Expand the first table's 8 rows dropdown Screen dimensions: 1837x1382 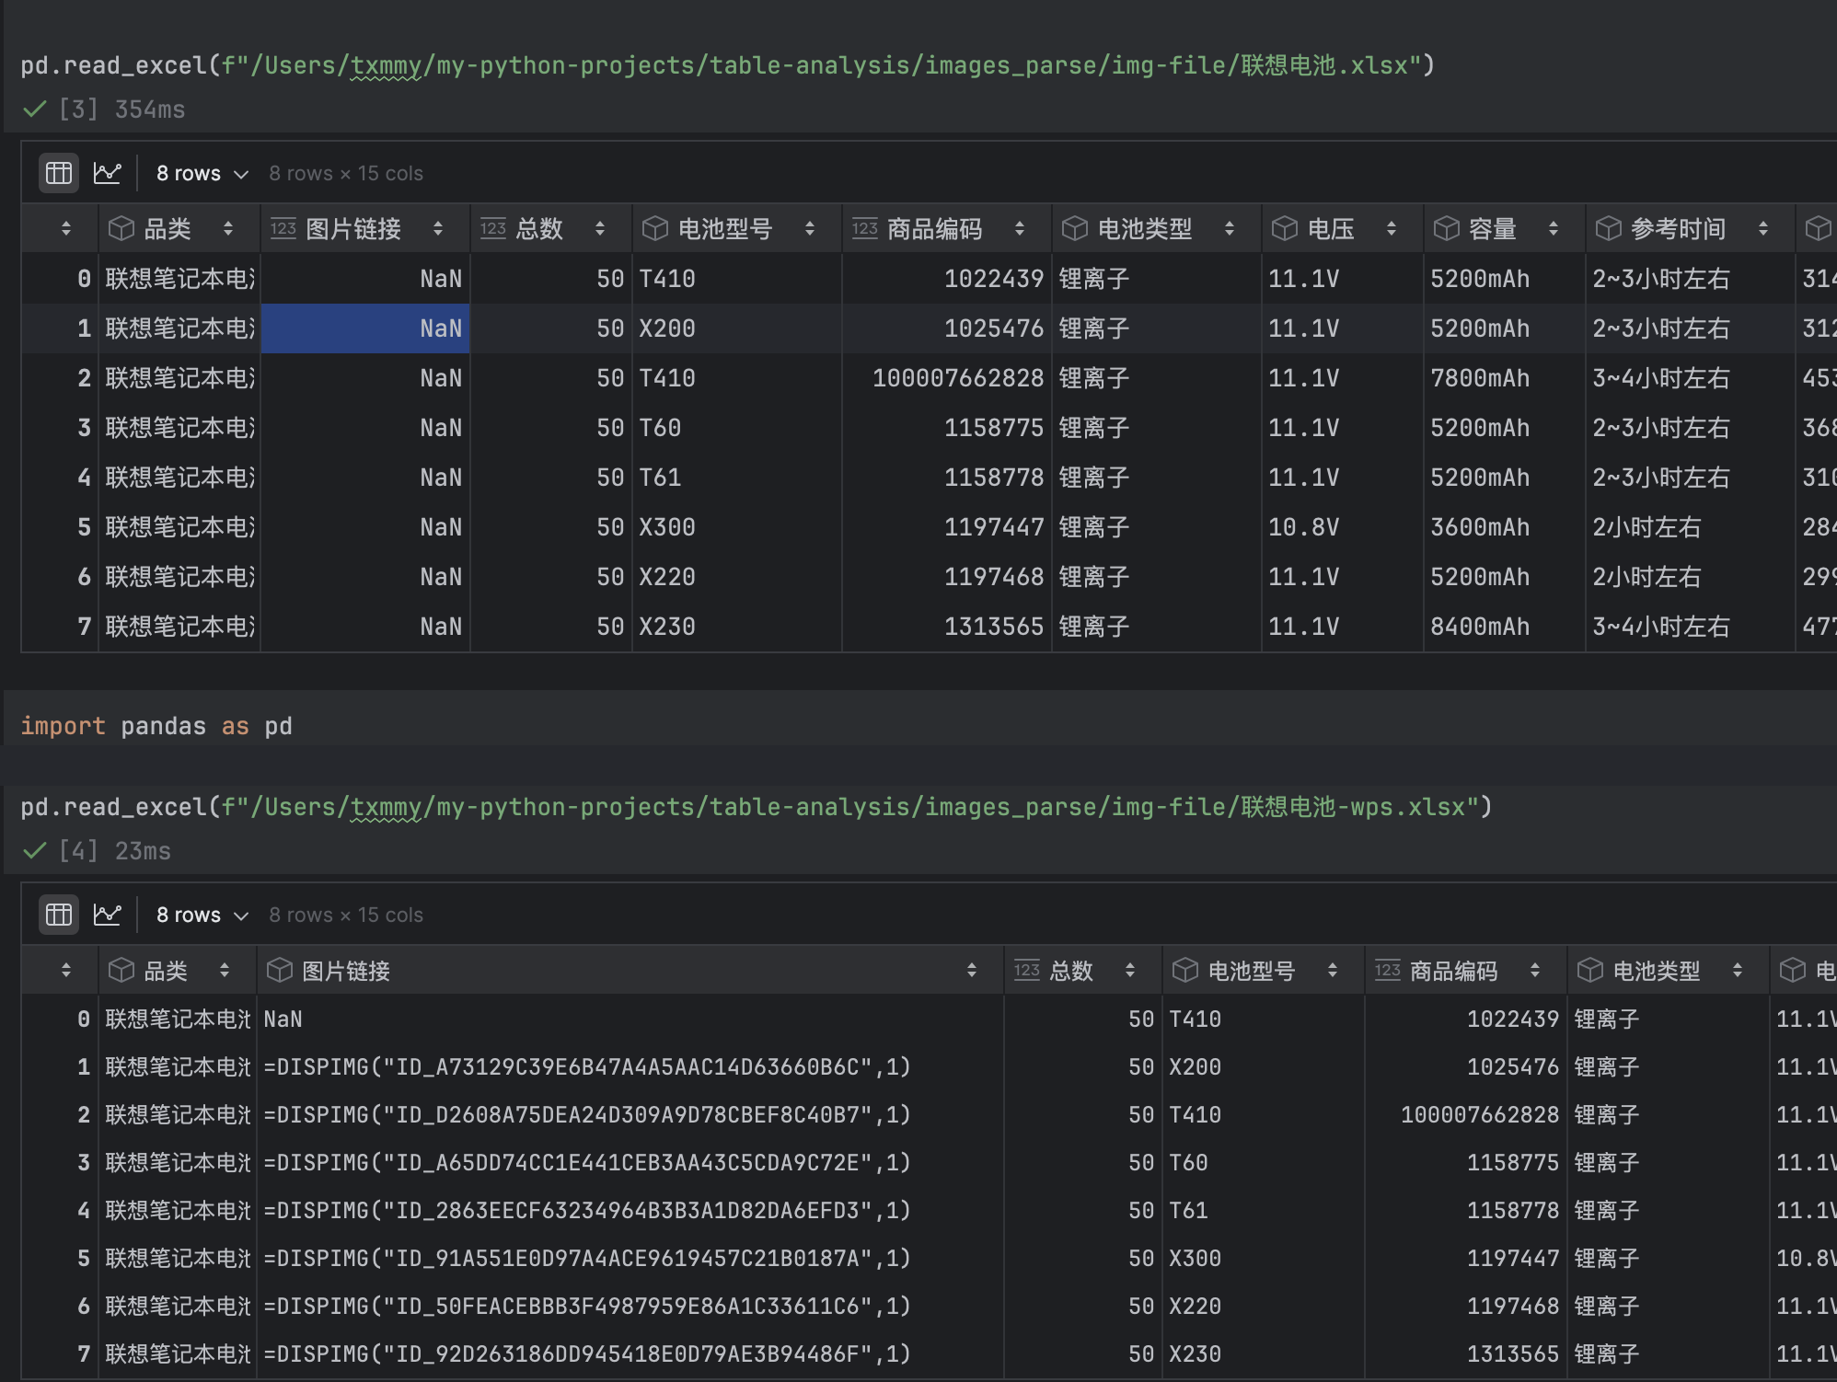click(202, 173)
